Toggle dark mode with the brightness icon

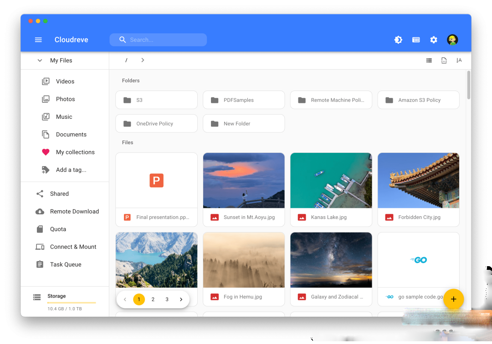click(398, 40)
